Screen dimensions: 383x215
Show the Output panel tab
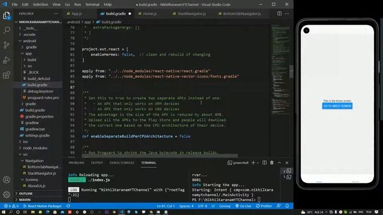[97, 162]
